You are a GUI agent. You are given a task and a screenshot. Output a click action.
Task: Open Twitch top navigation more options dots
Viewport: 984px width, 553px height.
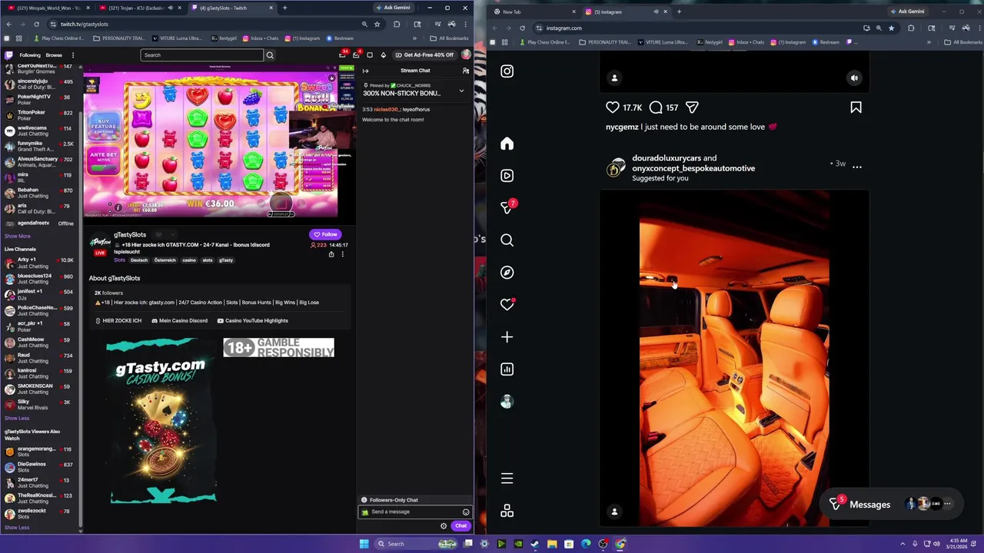(x=72, y=55)
